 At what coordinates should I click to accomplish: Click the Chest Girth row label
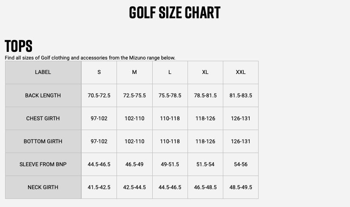point(43,118)
